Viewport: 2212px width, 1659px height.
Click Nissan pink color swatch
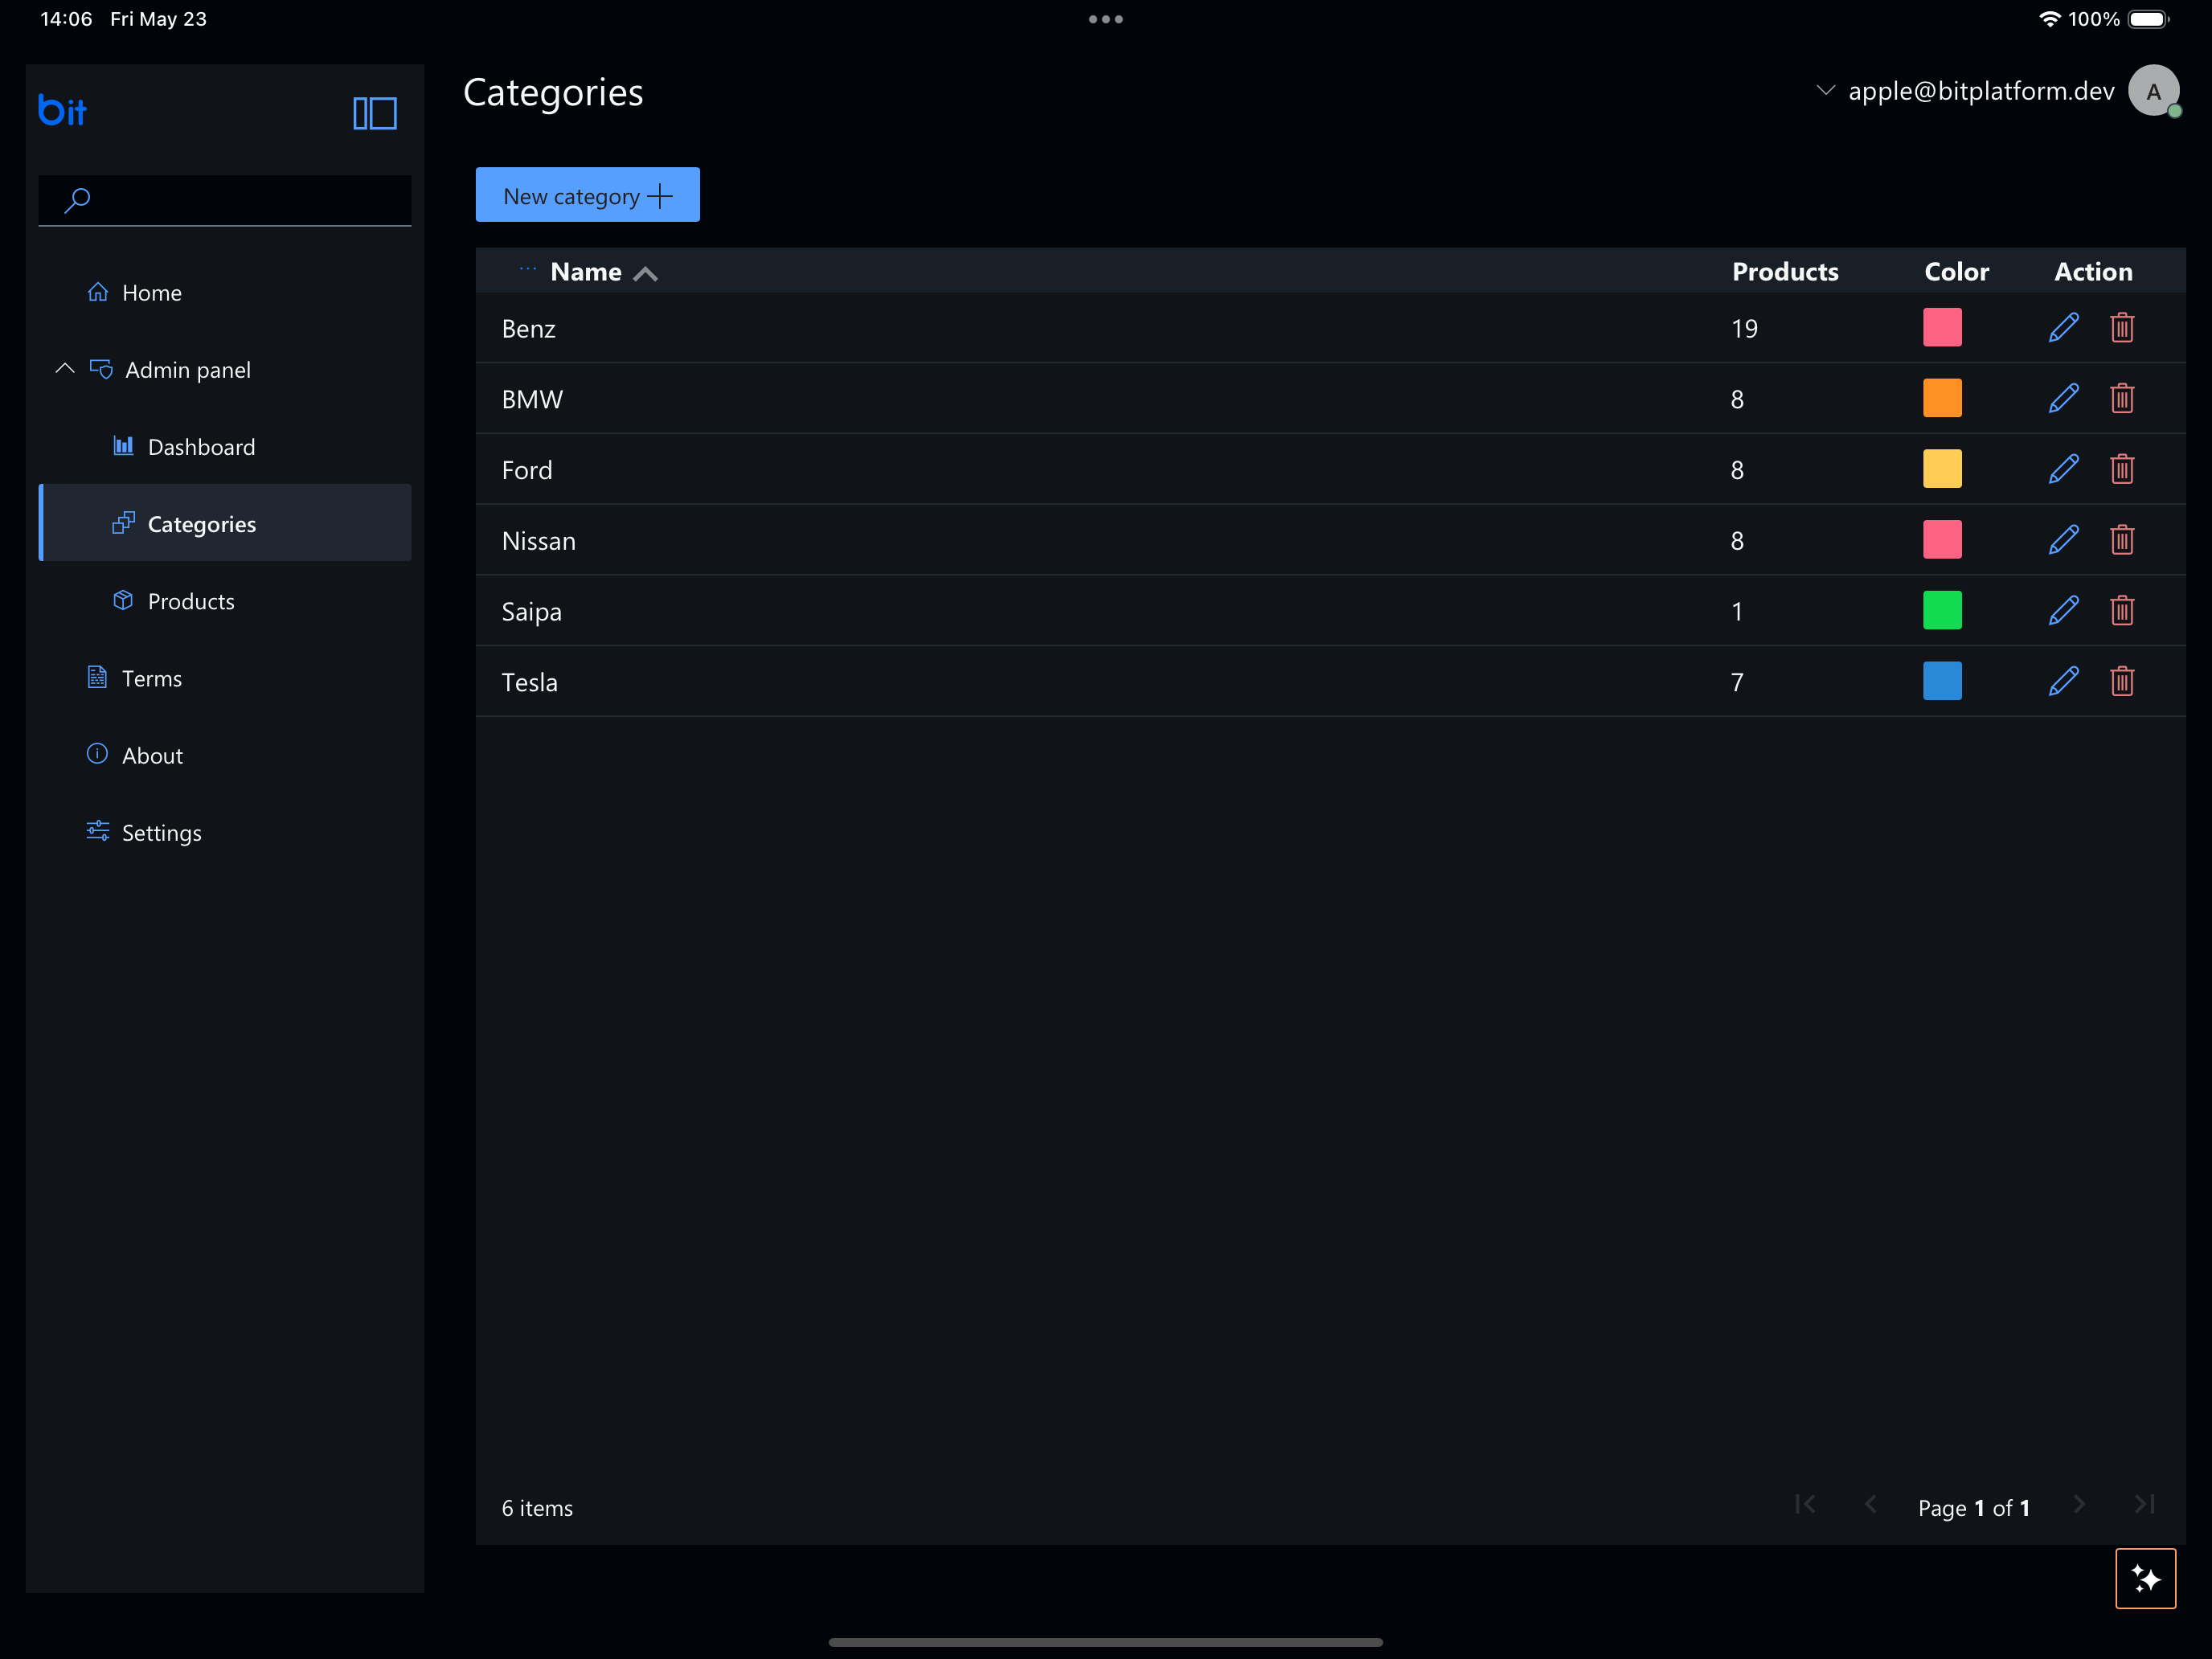tap(1942, 540)
